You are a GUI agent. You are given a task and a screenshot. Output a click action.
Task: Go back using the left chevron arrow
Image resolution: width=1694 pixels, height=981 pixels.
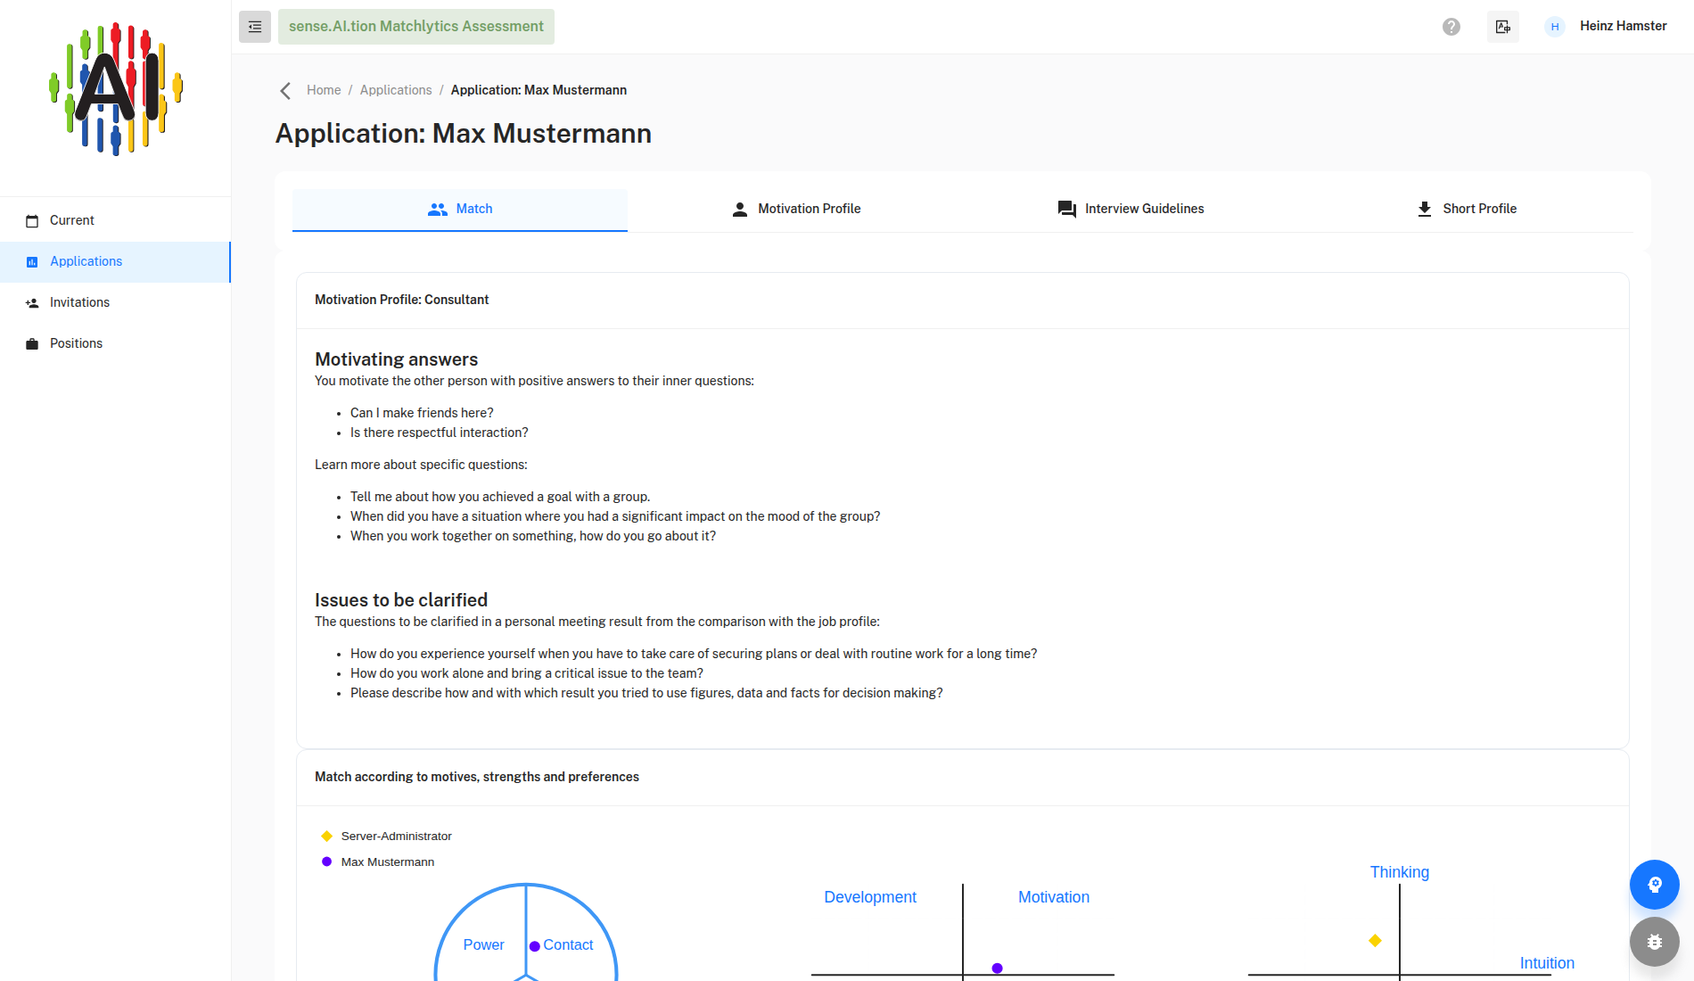point(285,91)
